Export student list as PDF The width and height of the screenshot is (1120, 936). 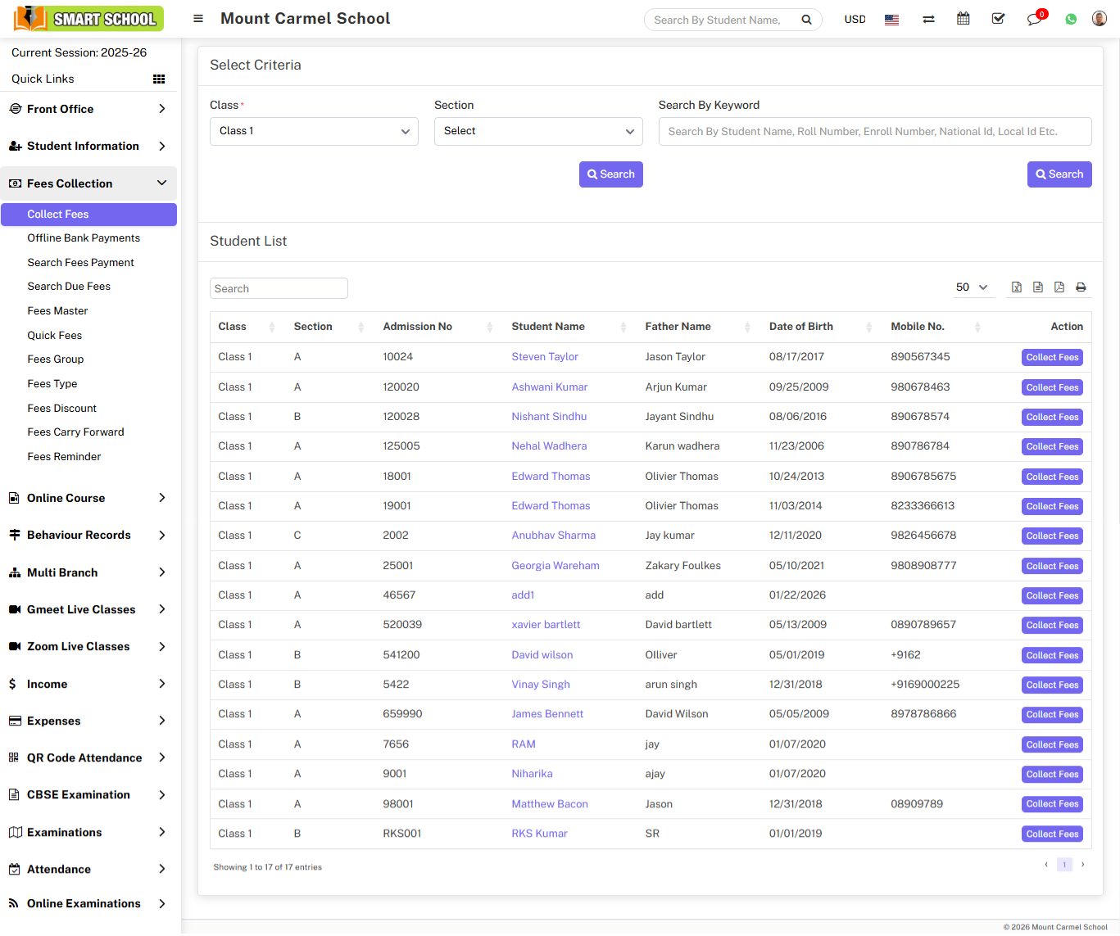point(1059,287)
